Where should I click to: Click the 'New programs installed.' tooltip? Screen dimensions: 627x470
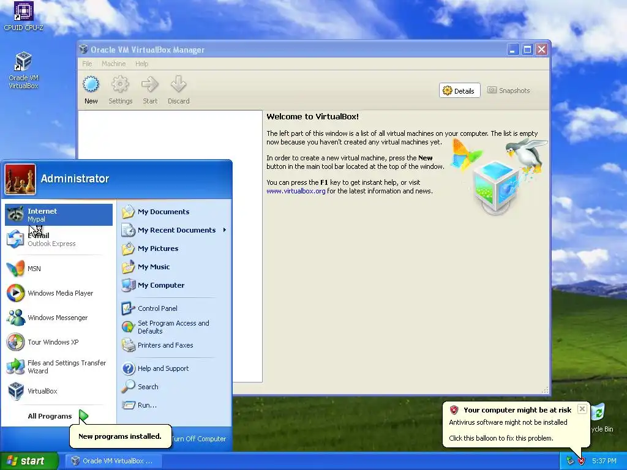coord(120,436)
